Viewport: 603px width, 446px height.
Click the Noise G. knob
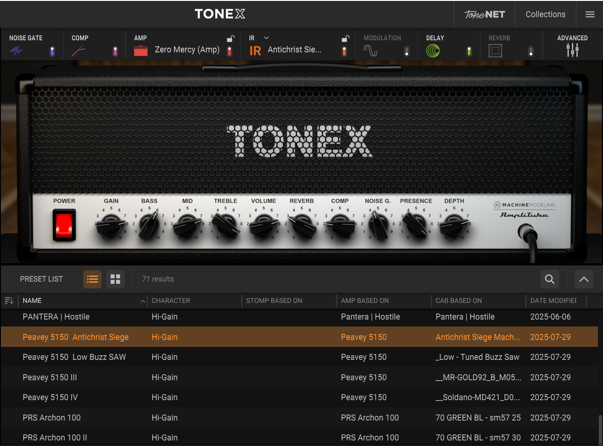378,226
